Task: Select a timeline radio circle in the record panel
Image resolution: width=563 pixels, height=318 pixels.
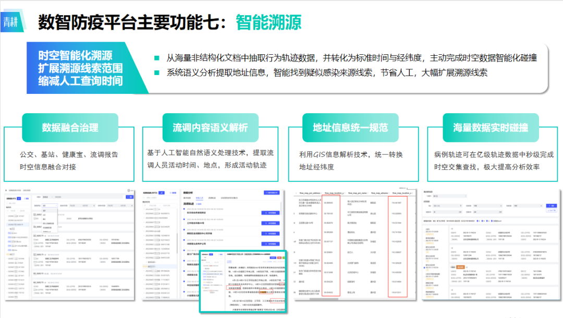Action: point(184,209)
